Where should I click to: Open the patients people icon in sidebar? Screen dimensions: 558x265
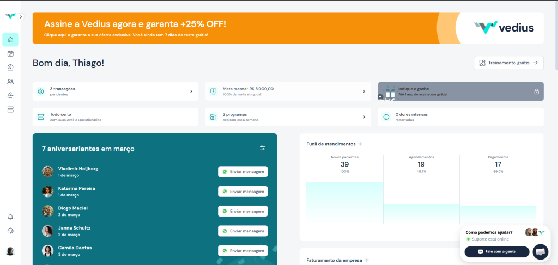pos(10,82)
